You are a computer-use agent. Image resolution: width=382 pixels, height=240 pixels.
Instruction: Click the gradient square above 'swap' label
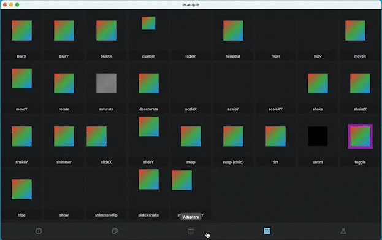click(191, 136)
